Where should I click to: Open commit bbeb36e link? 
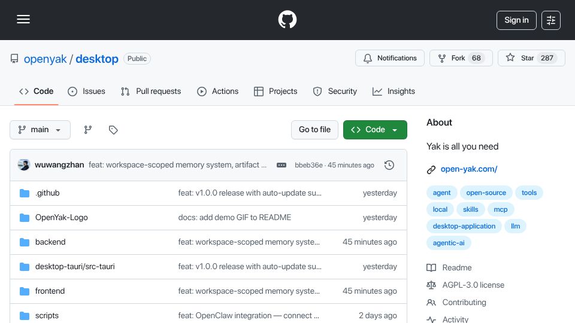[x=309, y=165]
